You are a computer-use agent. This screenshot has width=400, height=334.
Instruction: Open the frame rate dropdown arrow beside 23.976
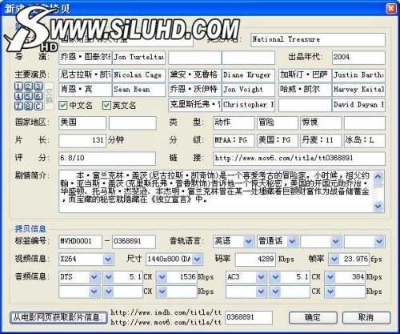tap(334, 259)
